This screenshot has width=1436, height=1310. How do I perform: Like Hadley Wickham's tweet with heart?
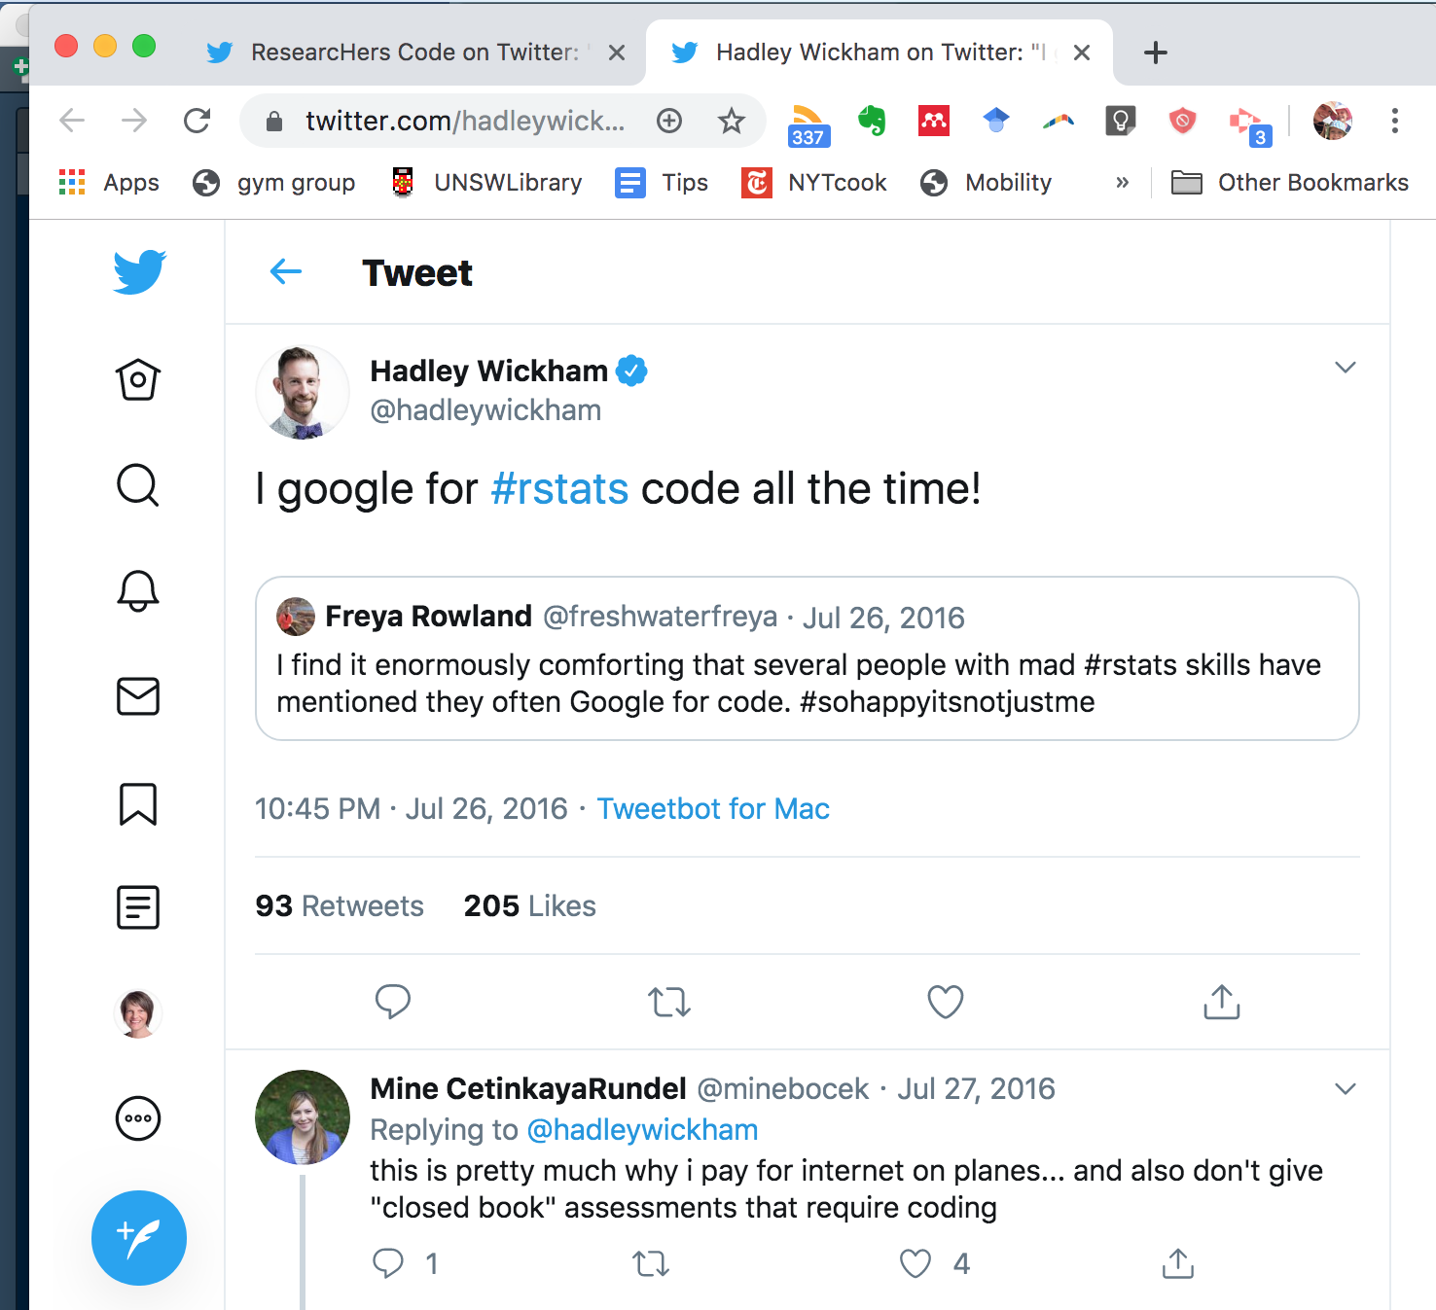coord(945,1002)
